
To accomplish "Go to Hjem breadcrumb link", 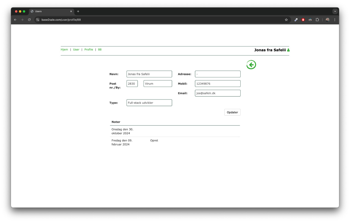I will (64, 49).
